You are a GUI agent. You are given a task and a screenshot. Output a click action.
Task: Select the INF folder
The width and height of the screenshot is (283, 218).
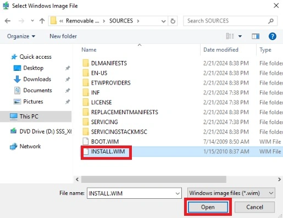(95, 93)
